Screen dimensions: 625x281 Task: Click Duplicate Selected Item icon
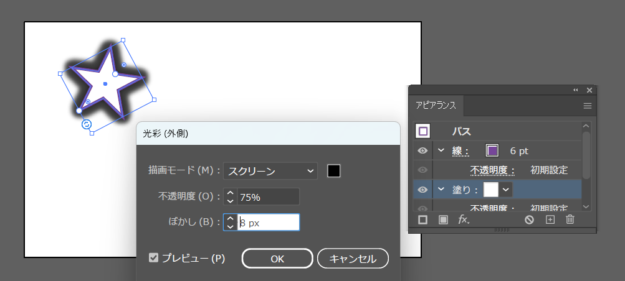[x=550, y=219]
